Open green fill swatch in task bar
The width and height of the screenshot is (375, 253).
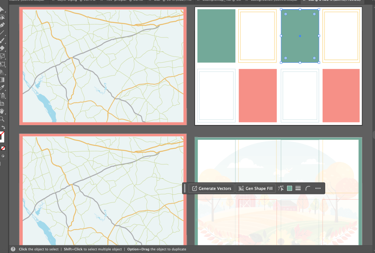[290, 188]
